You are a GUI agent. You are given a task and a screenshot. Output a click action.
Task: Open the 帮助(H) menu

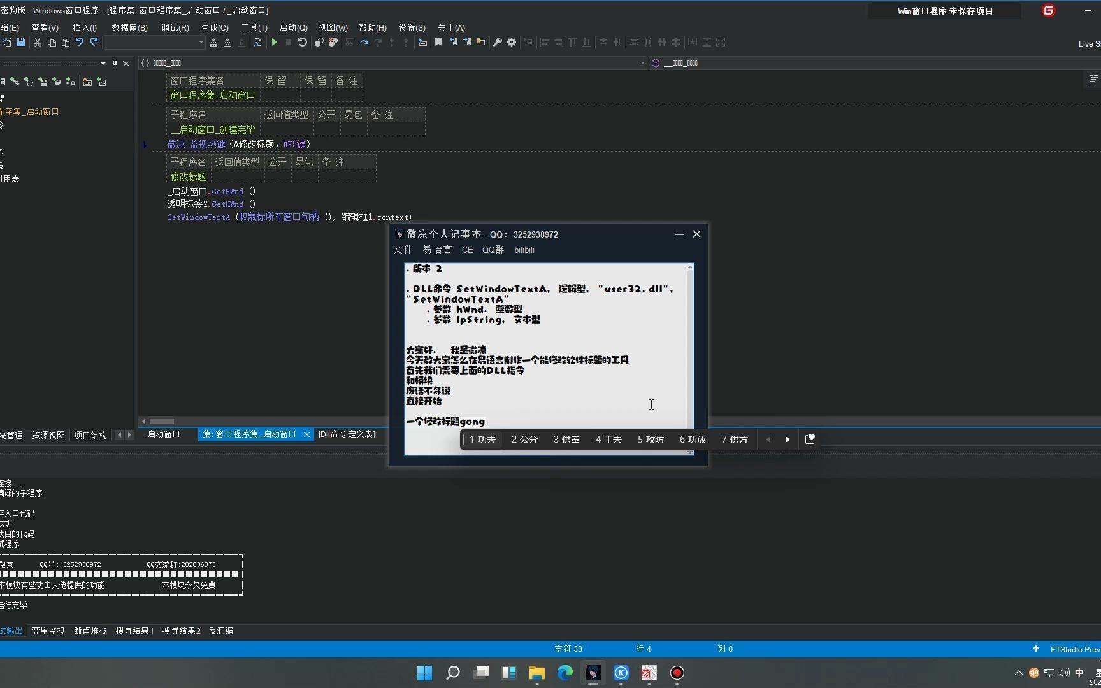(x=373, y=27)
